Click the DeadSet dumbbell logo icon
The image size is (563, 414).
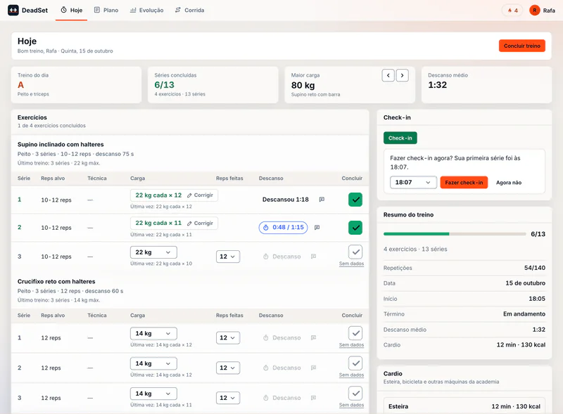click(13, 10)
